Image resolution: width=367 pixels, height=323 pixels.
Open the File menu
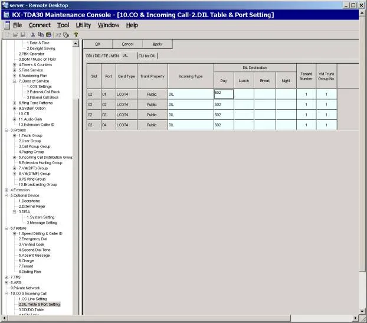pyautogui.click(x=17, y=25)
